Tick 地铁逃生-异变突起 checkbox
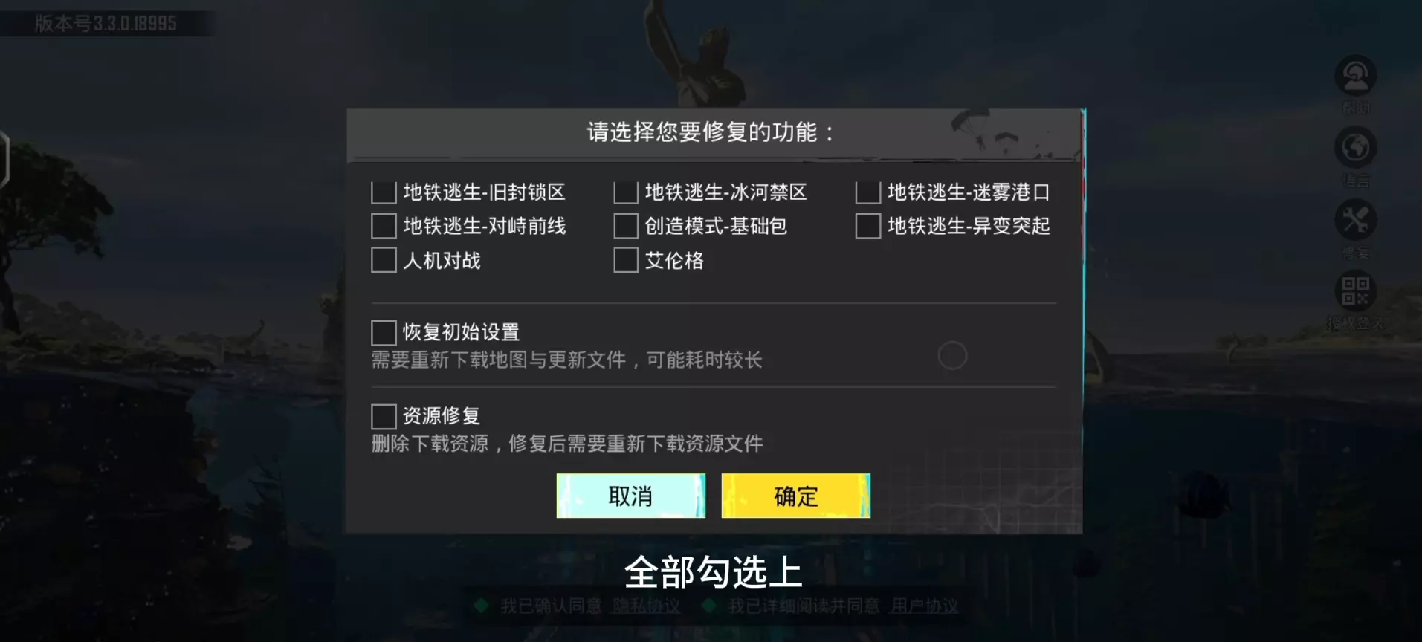The image size is (1422, 642). click(867, 226)
